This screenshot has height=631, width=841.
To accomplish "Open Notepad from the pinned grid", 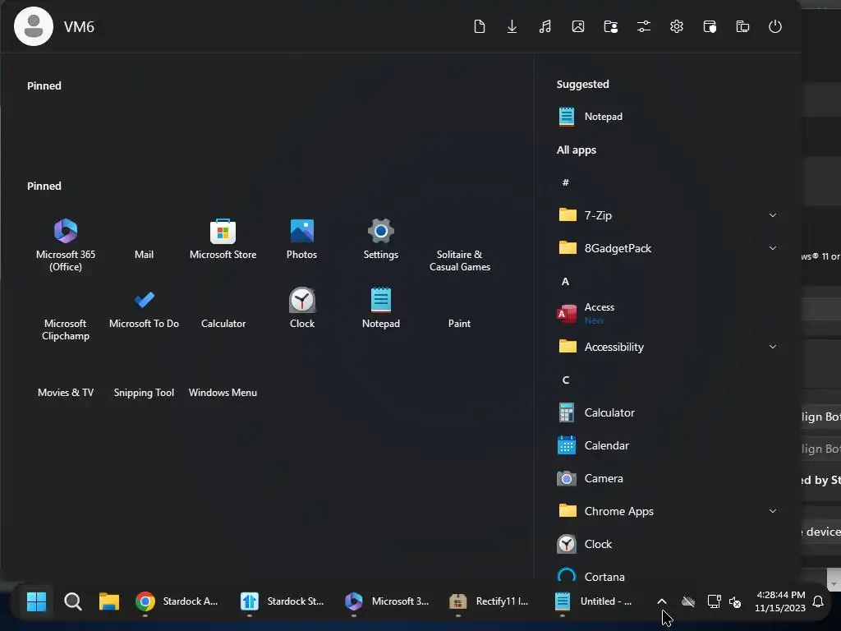I will (x=381, y=309).
